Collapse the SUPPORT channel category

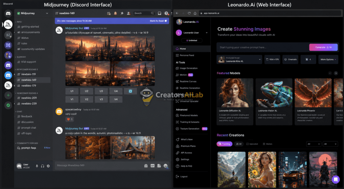(20, 57)
